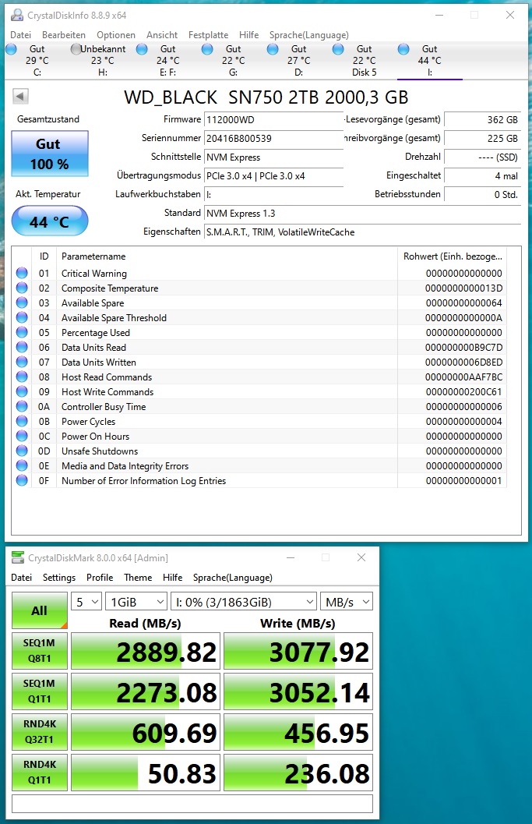The image size is (532, 824).
Task: Click status orb for Data Units Read
Action: pyautogui.click(x=22, y=347)
